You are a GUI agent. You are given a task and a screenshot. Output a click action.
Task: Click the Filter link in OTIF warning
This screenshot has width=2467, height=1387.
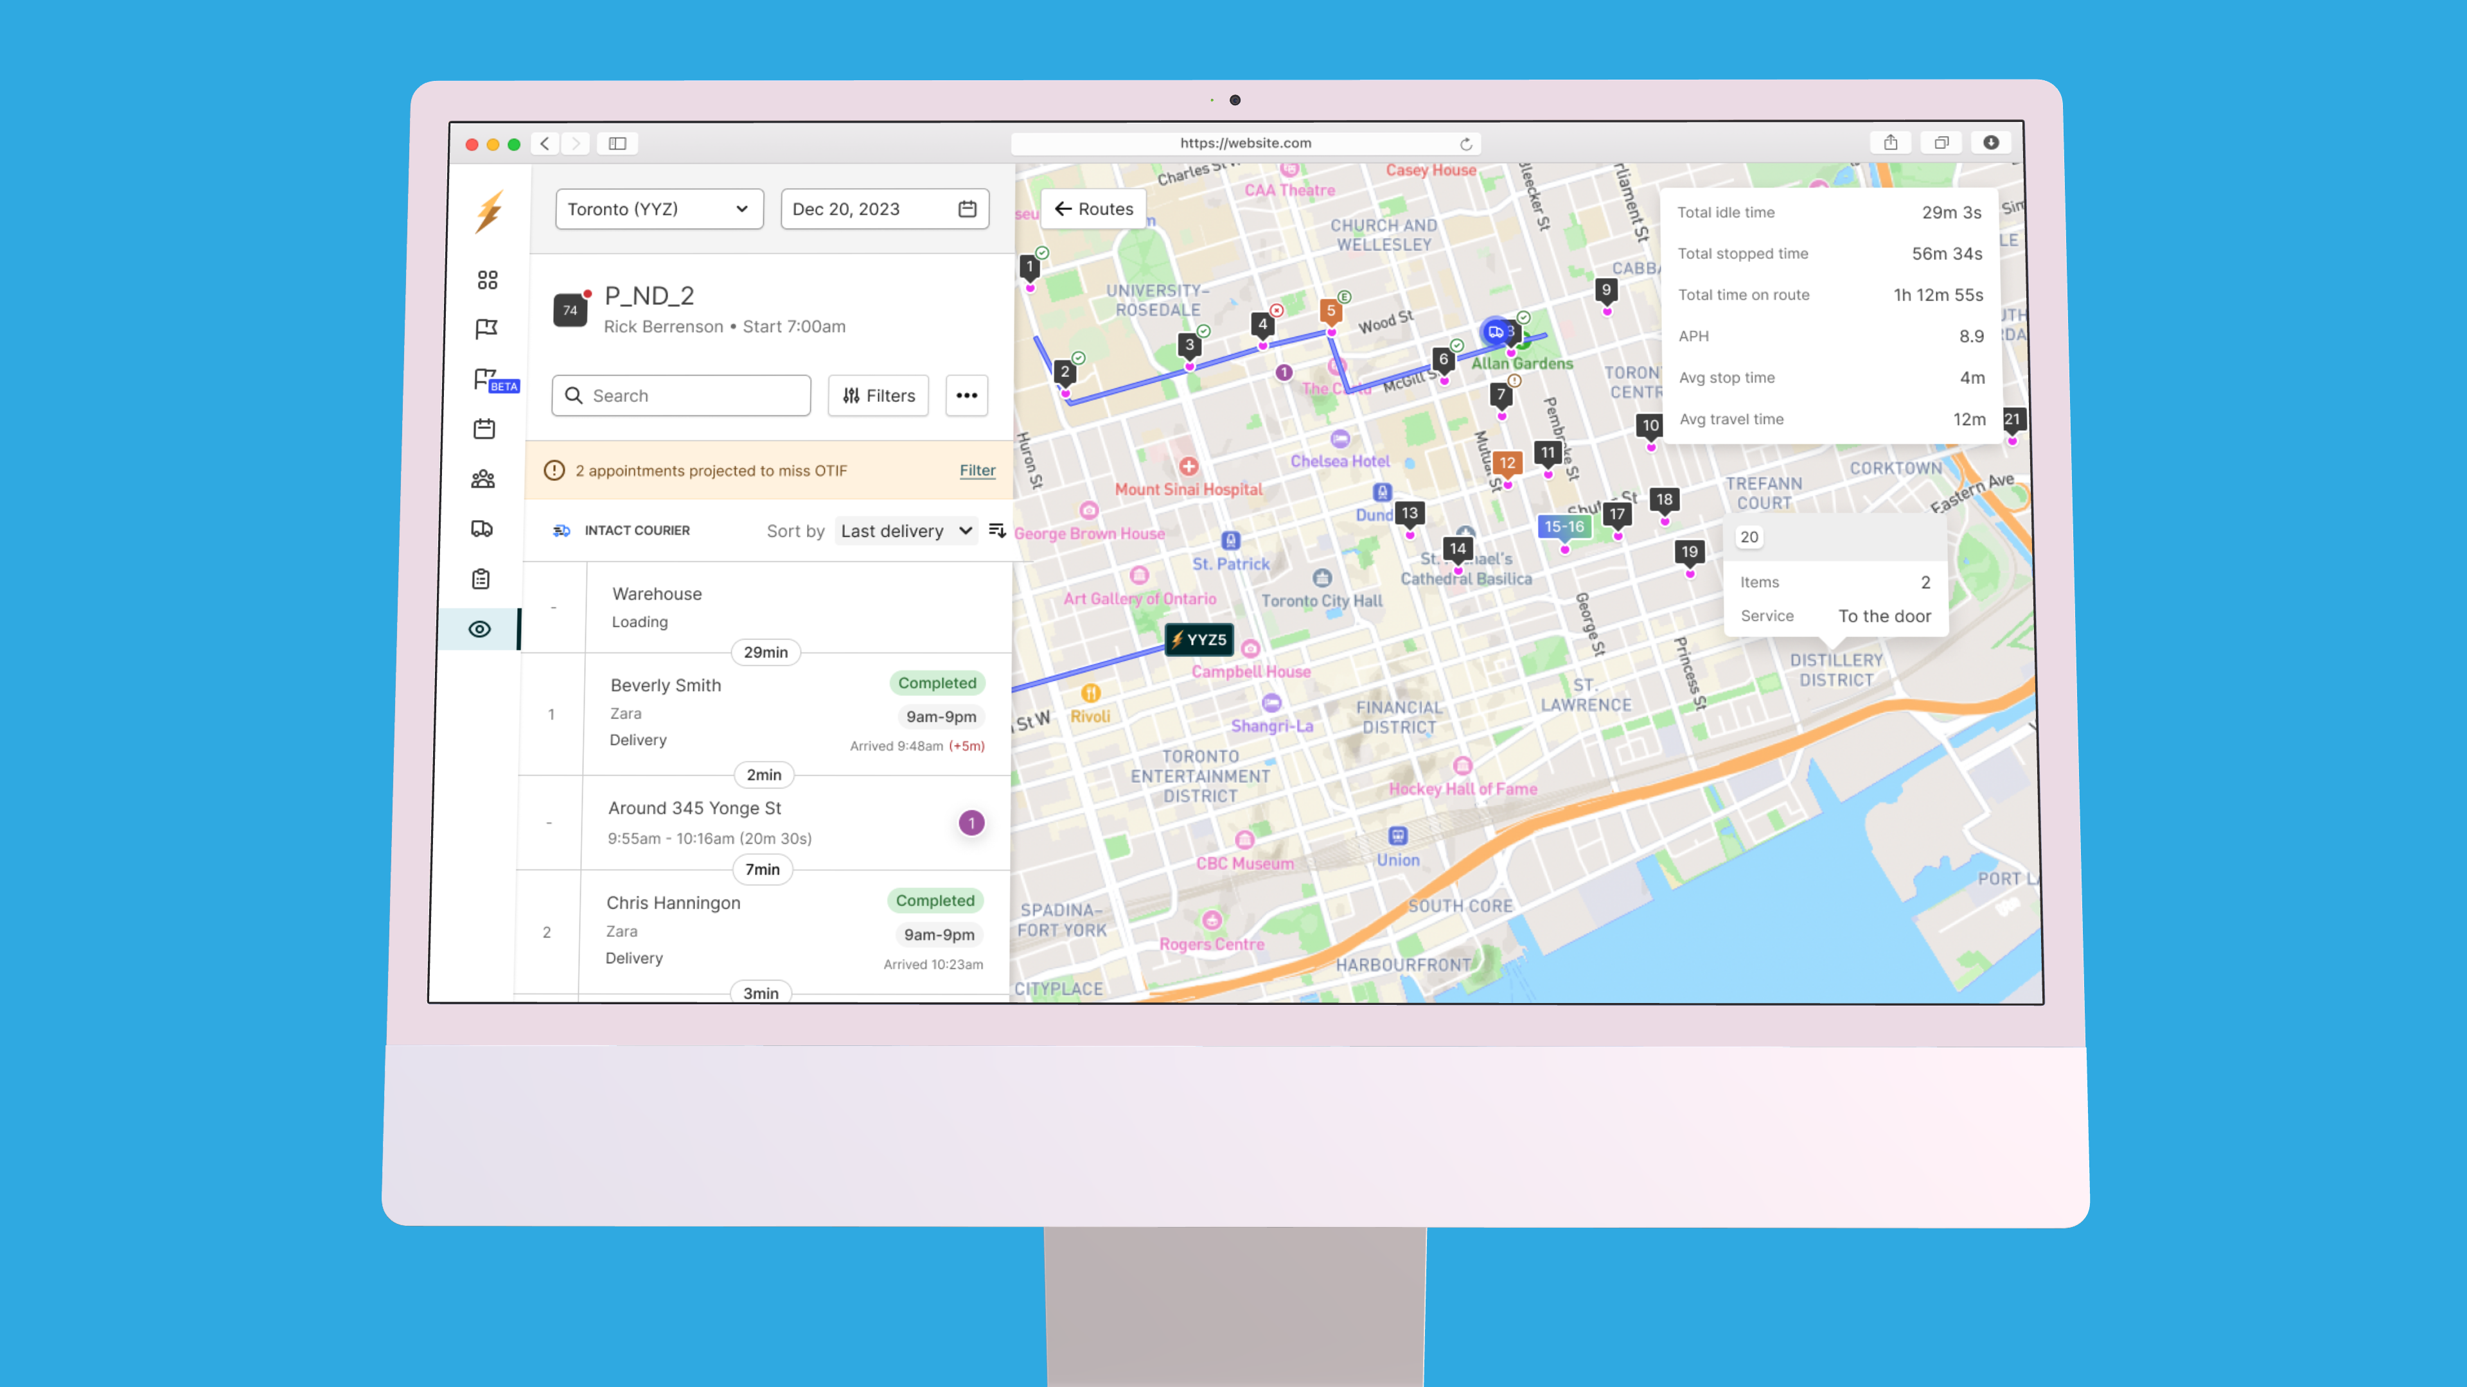(977, 470)
